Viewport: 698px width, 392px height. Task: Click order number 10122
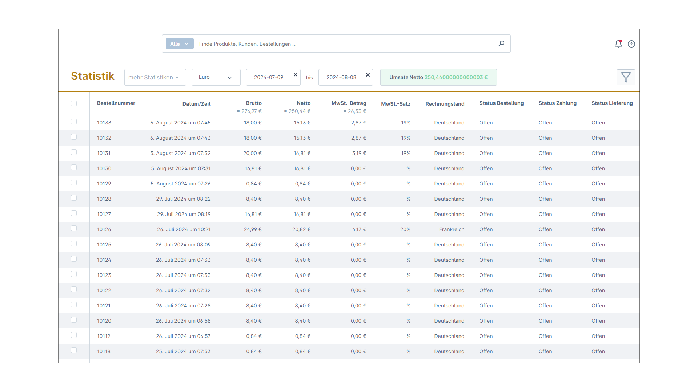104,290
